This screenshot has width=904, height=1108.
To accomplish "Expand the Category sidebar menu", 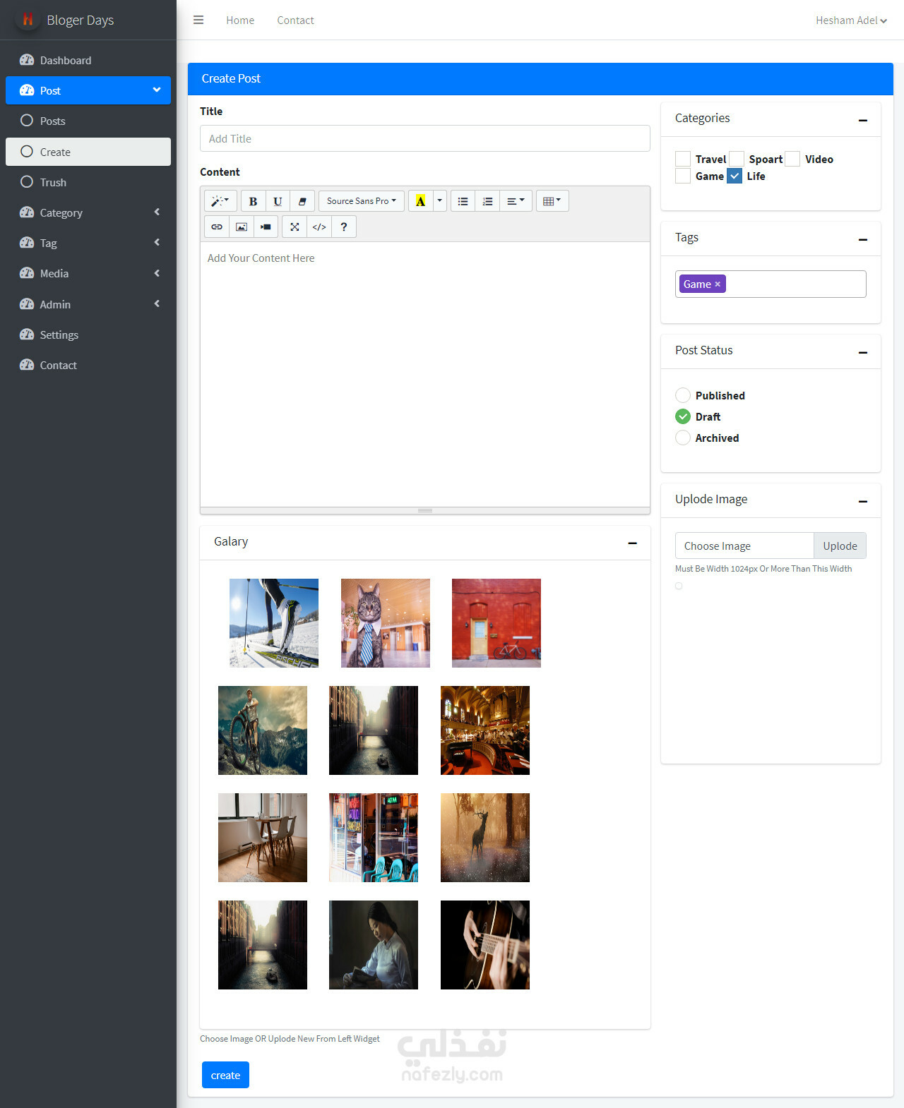I will pyautogui.click(x=88, y=212).
